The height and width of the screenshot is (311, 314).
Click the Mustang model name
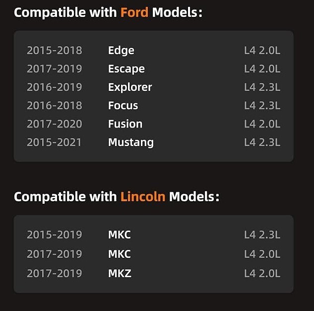(131, 142)
